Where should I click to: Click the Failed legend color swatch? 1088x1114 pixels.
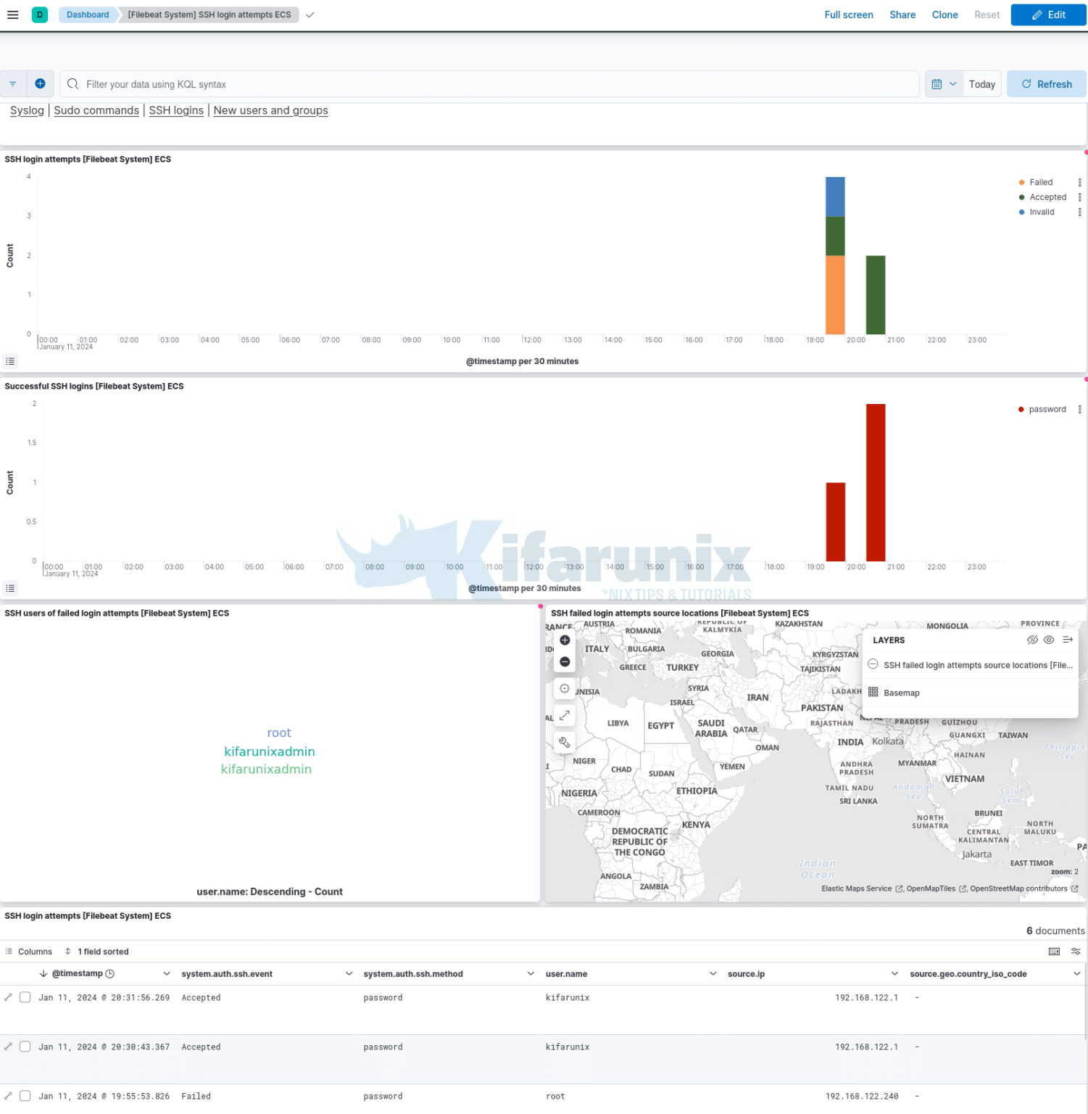[1021, 182]
